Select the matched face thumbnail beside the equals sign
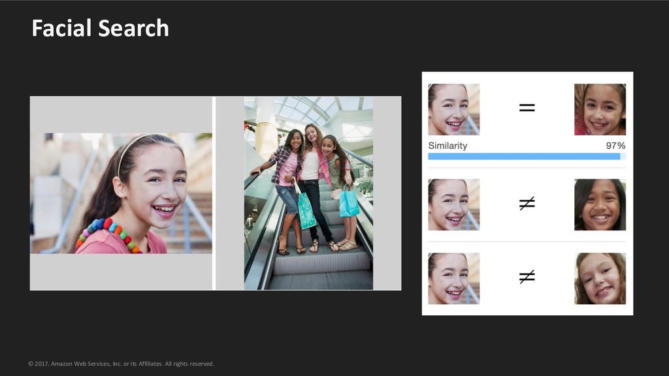 coord(600,110)
